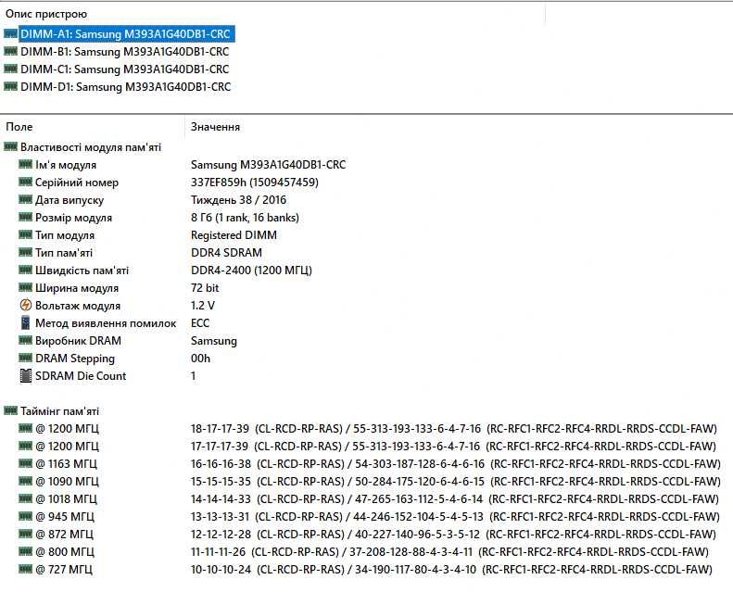The image size is (733, 592).
Task: Select value 'DDR4-2400 (1200 МГц)'
Action: (251, 271)
